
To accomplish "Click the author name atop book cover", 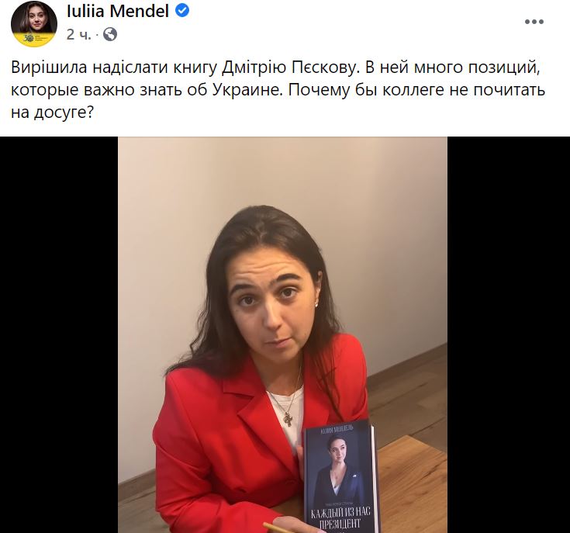I will (337, 430).
